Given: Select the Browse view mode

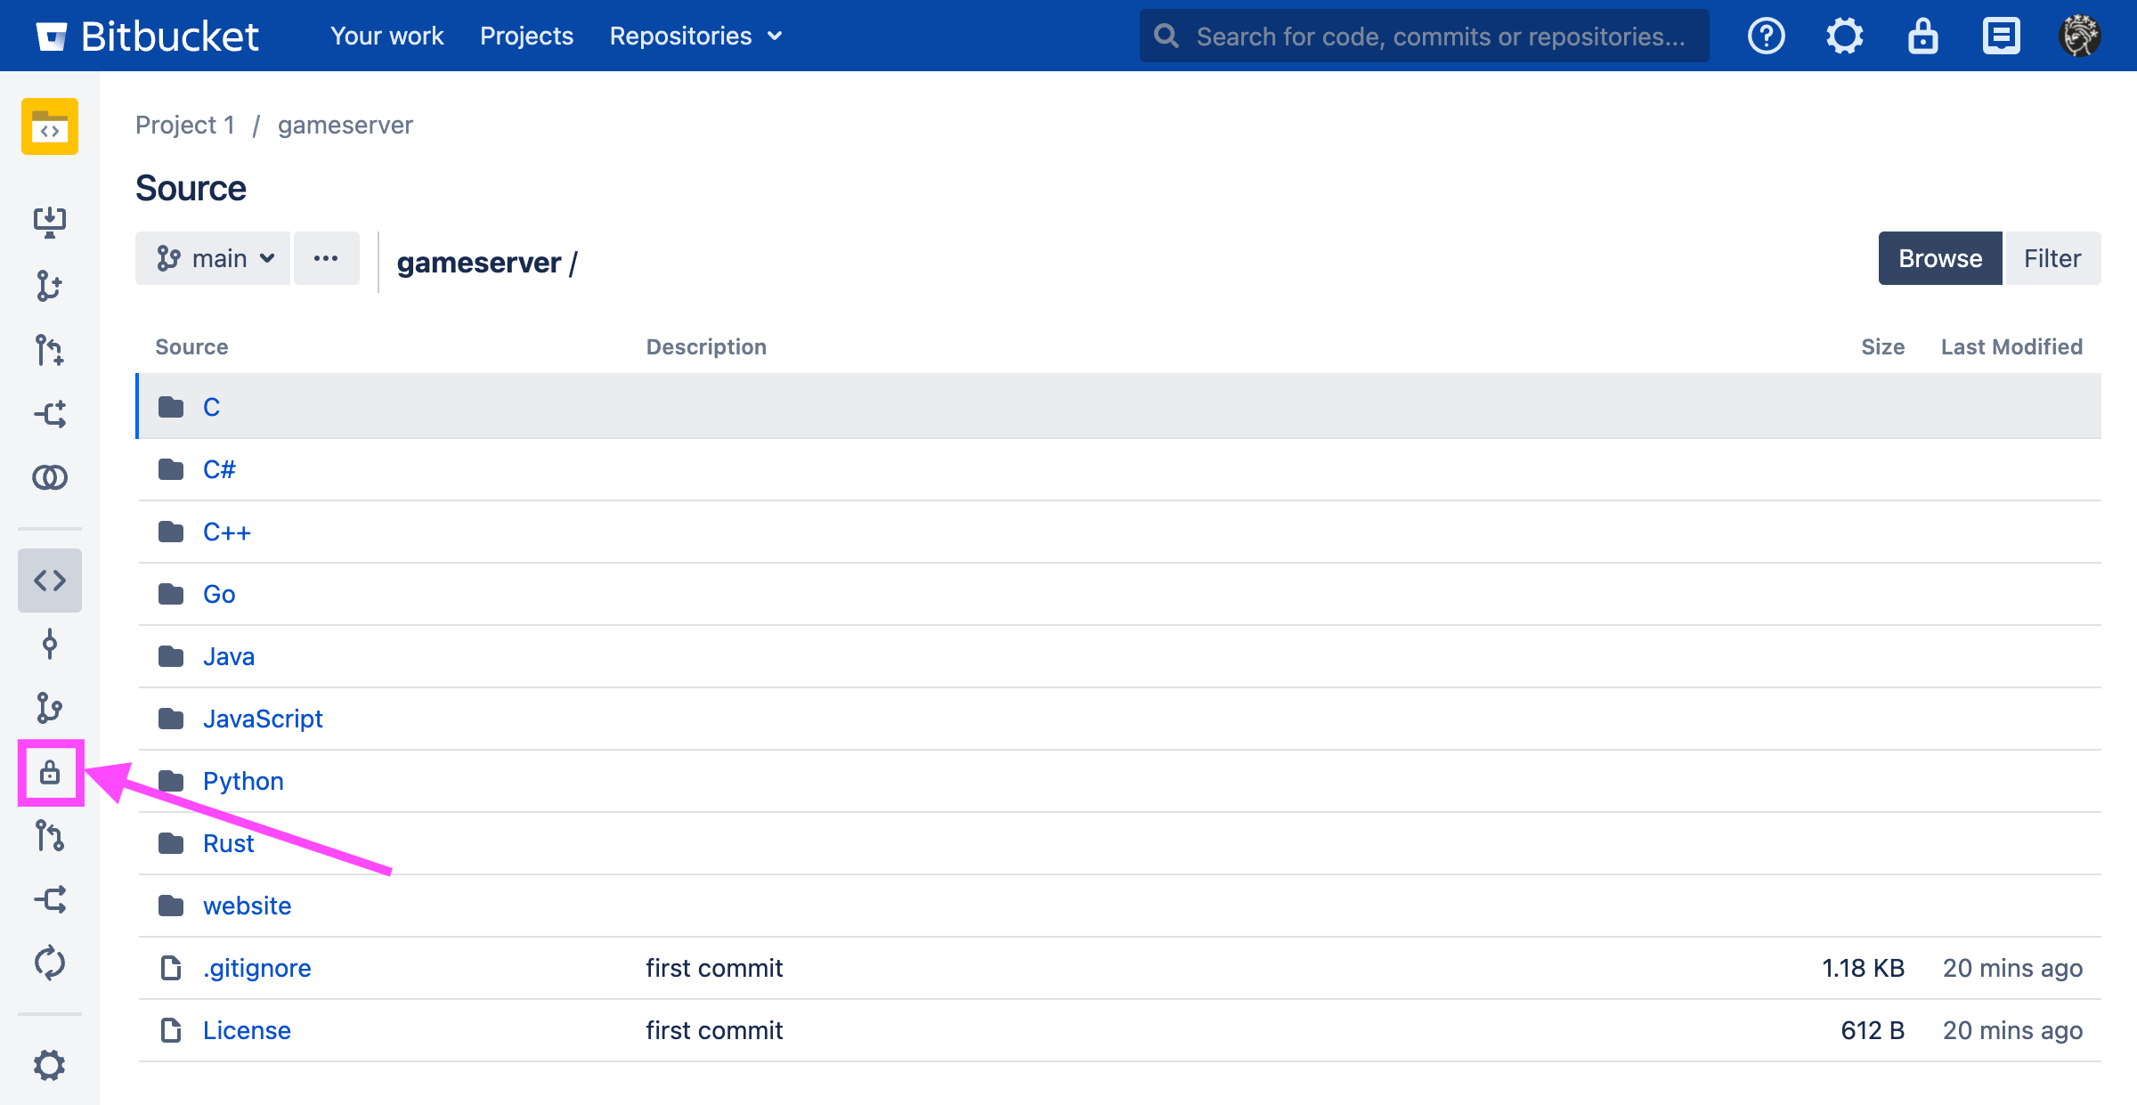Looking at the screenshot, I should pos(1940,258).
